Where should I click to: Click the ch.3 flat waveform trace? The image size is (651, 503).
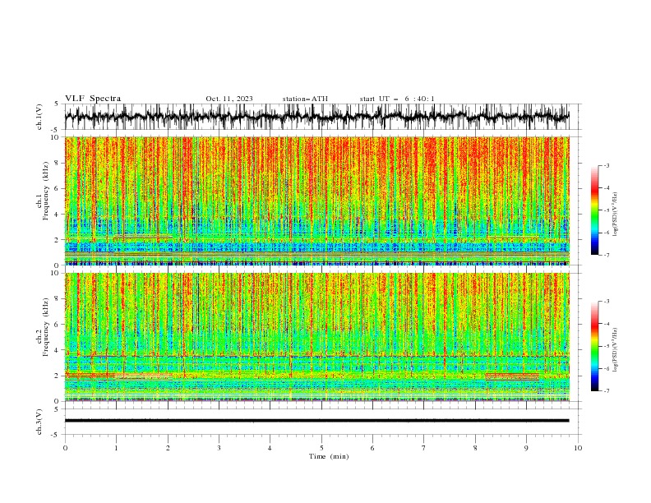tap(316, 421)
